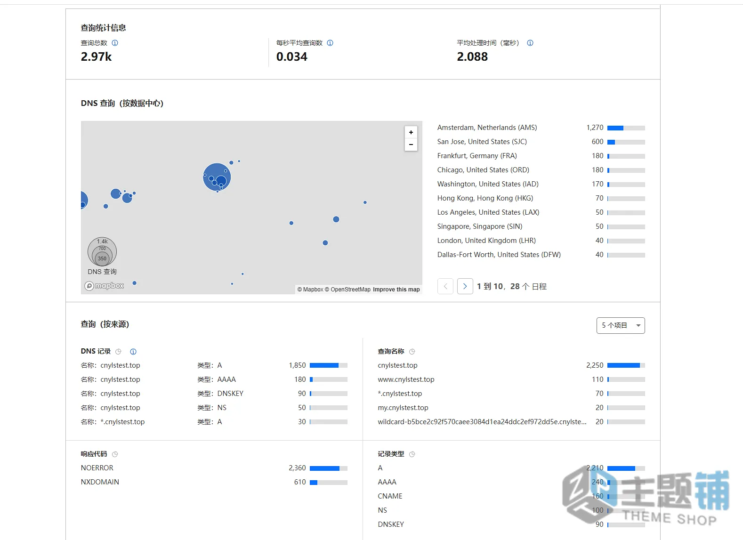Select the NXDOMAIN response code row

[x=214, y=482]
